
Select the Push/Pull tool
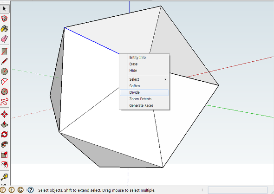coord(5,124)
